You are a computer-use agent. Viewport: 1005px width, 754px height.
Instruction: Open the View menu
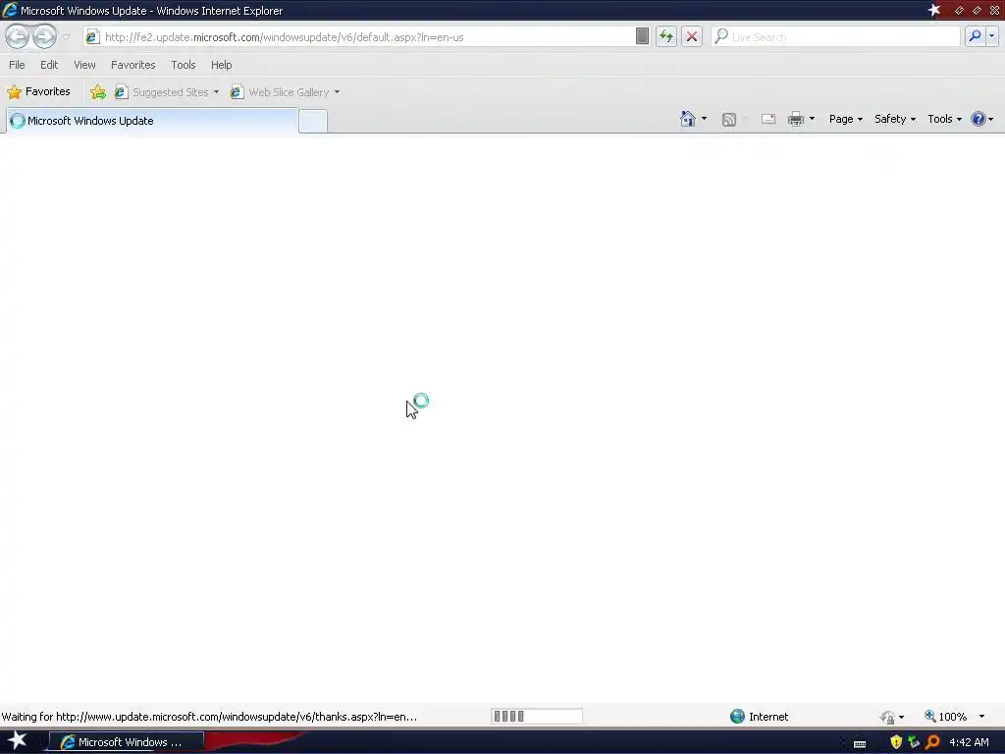84,65
